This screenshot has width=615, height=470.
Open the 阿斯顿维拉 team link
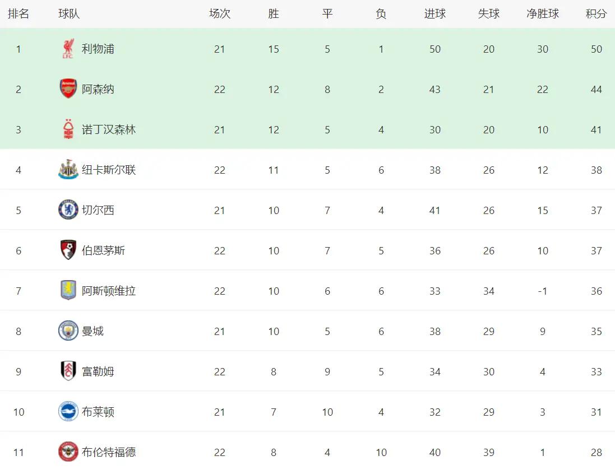pos(109,291)
